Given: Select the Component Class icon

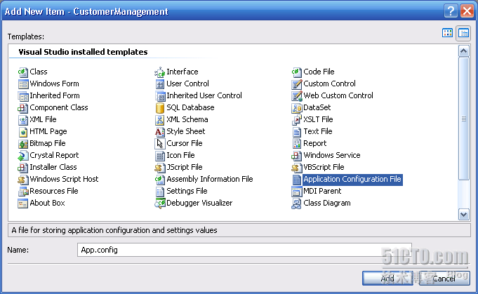Looking at the screenshot, I should coord(23,108).
